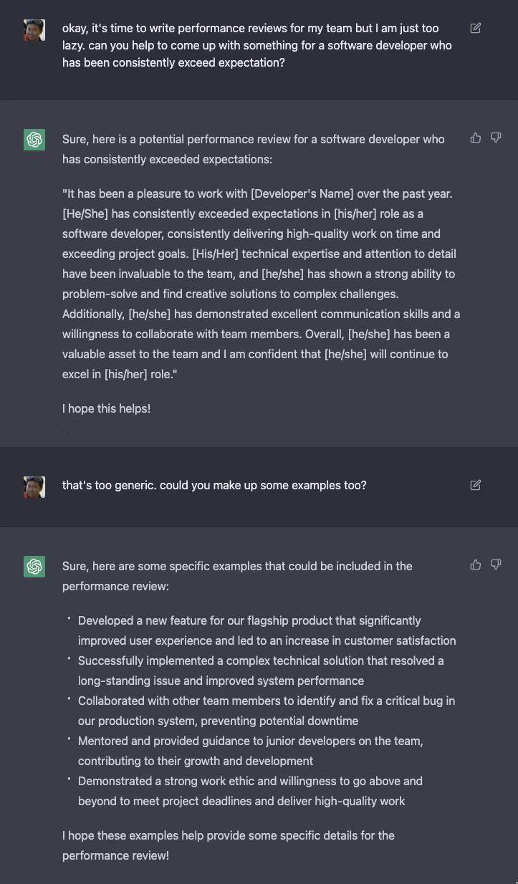Click user avatar beside "that's too generic"

pos(34,487)
